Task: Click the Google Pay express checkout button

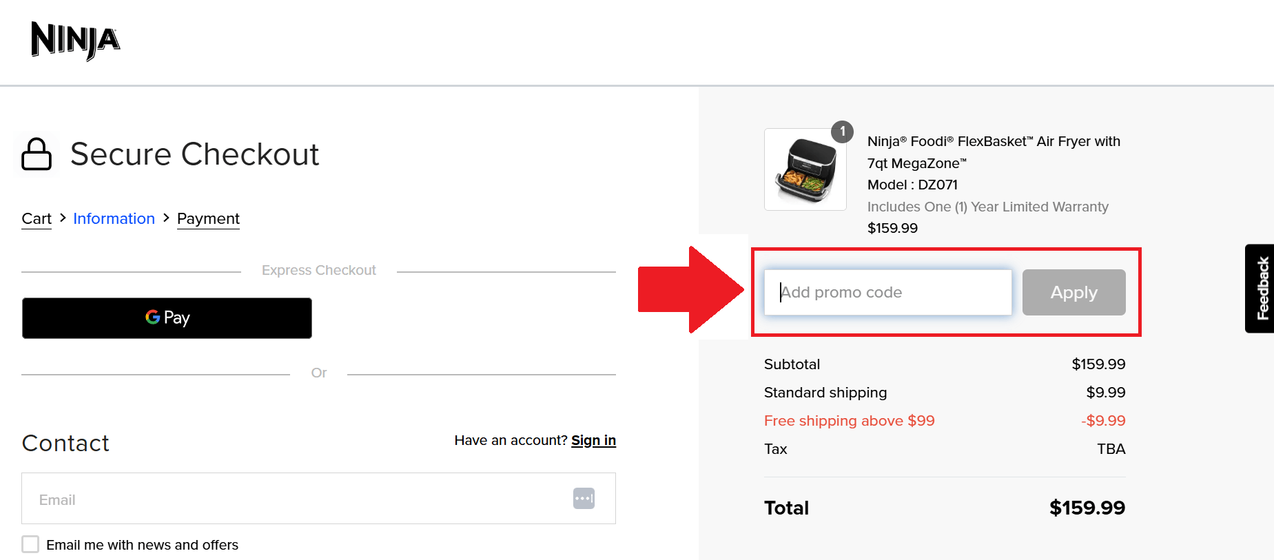Action: (167, 318)
